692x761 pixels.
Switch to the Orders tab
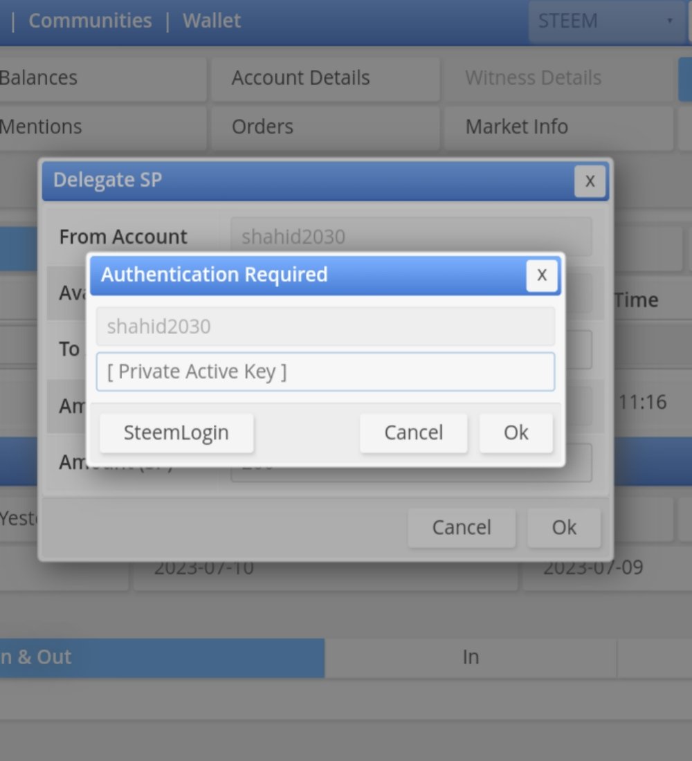point(325,127)
